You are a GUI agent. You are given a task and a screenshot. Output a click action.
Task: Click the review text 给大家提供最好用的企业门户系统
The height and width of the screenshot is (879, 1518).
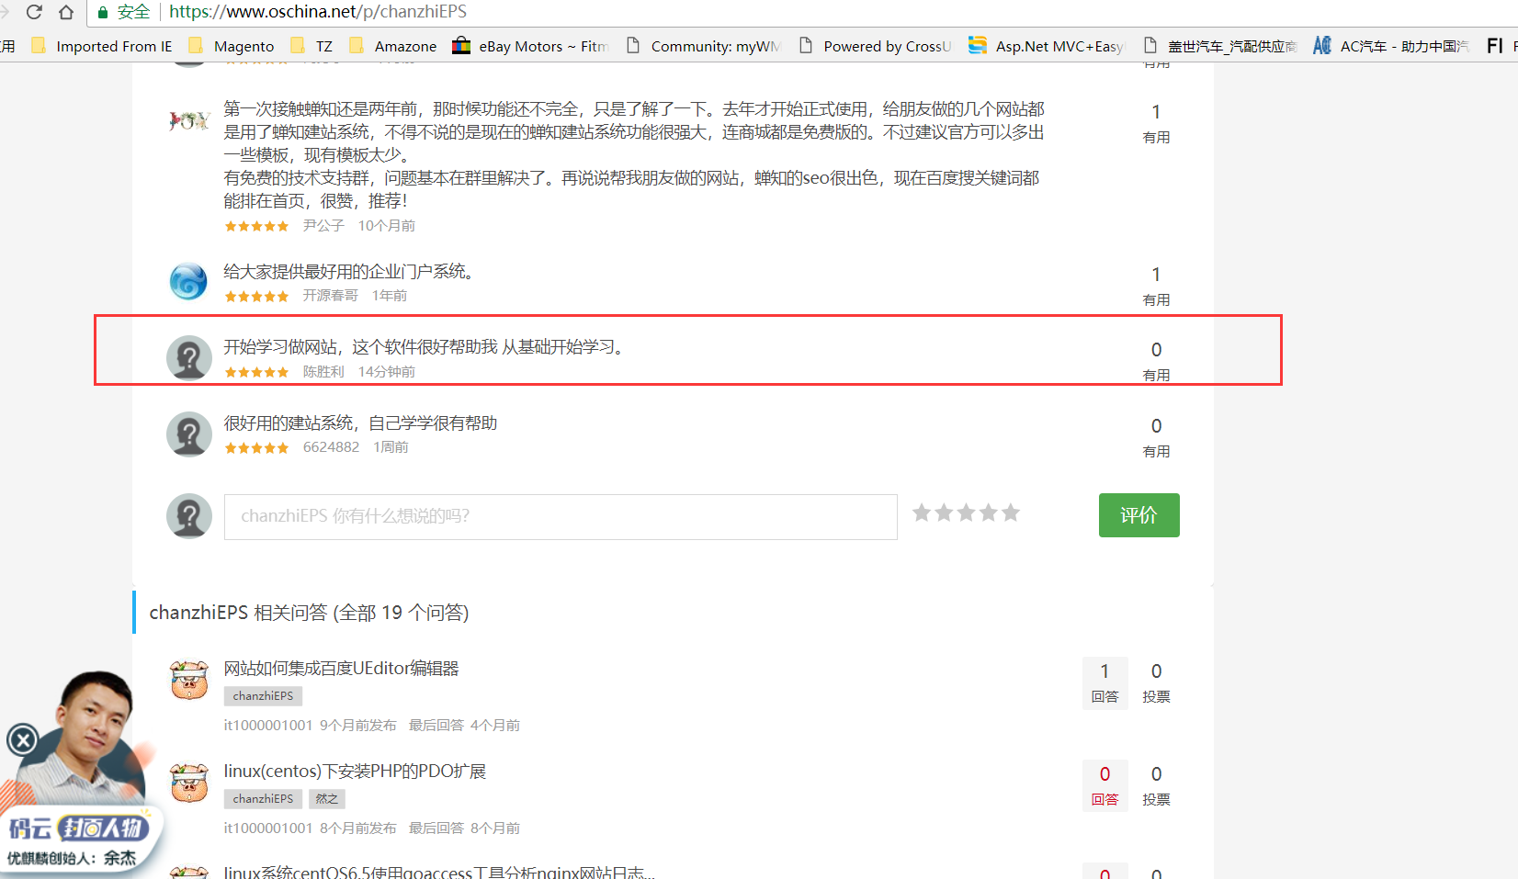click(x=348, y=272)
